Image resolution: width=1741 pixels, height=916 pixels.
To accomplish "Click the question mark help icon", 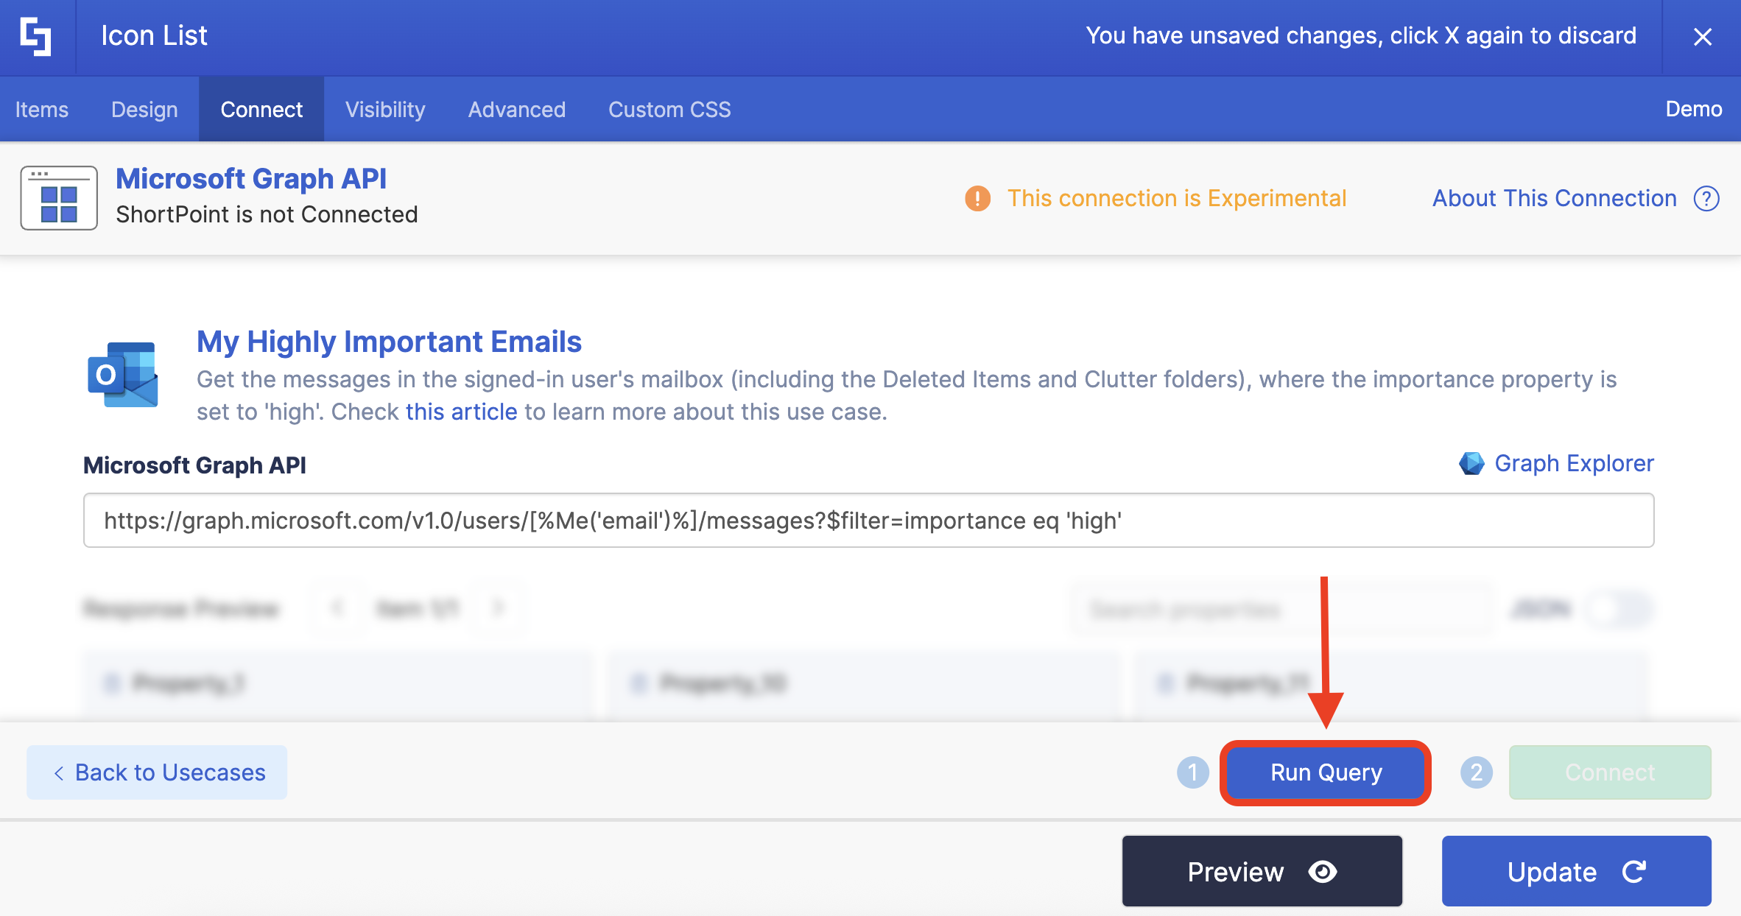I will (1706, 198).
